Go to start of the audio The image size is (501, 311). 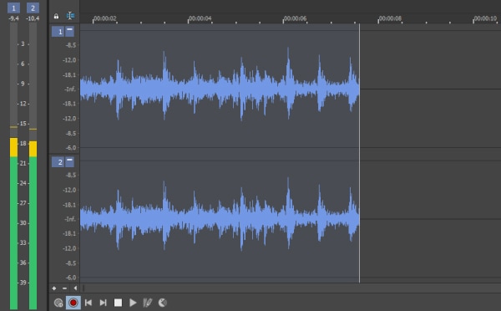tap(89, 303)
